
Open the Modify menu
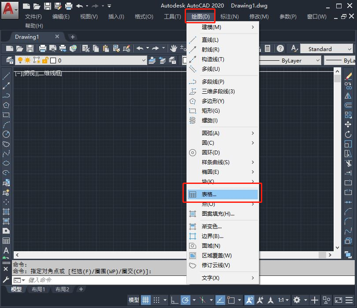(x=259, y=17)
